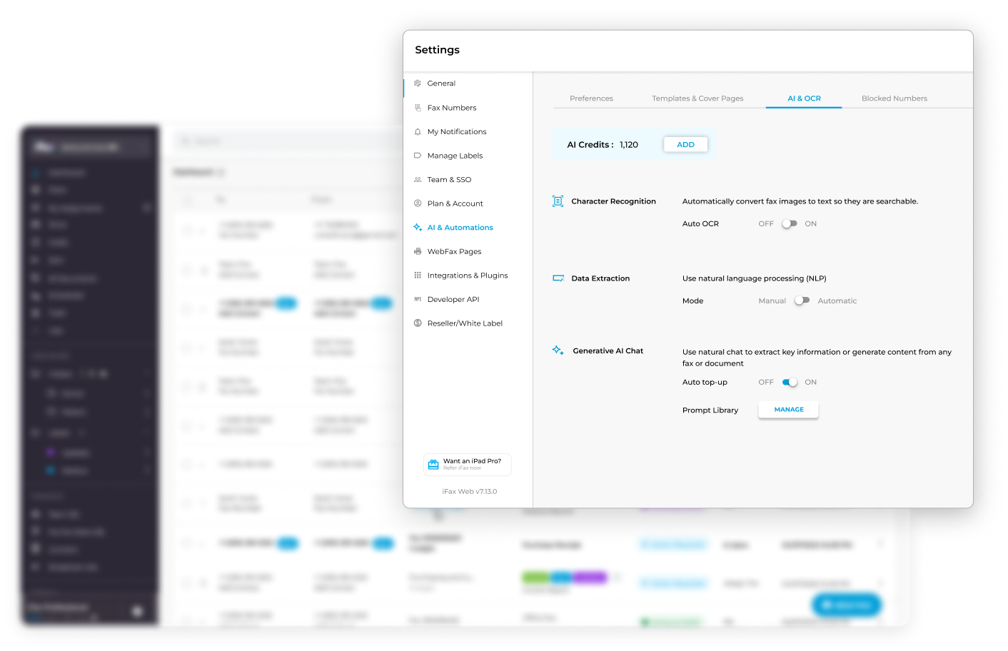The width and height of the screenshot is (1008, 651).
Task: Open the Prompt Library with MANAGE
Action: pos(789,410)
